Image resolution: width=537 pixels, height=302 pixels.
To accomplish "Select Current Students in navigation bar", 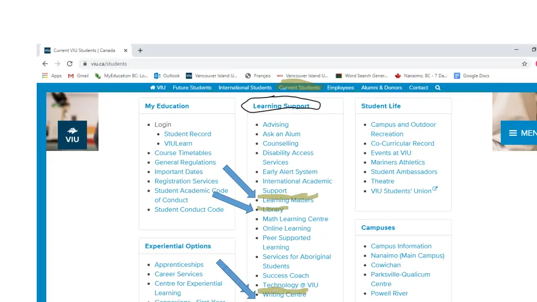I will (299, 88).
